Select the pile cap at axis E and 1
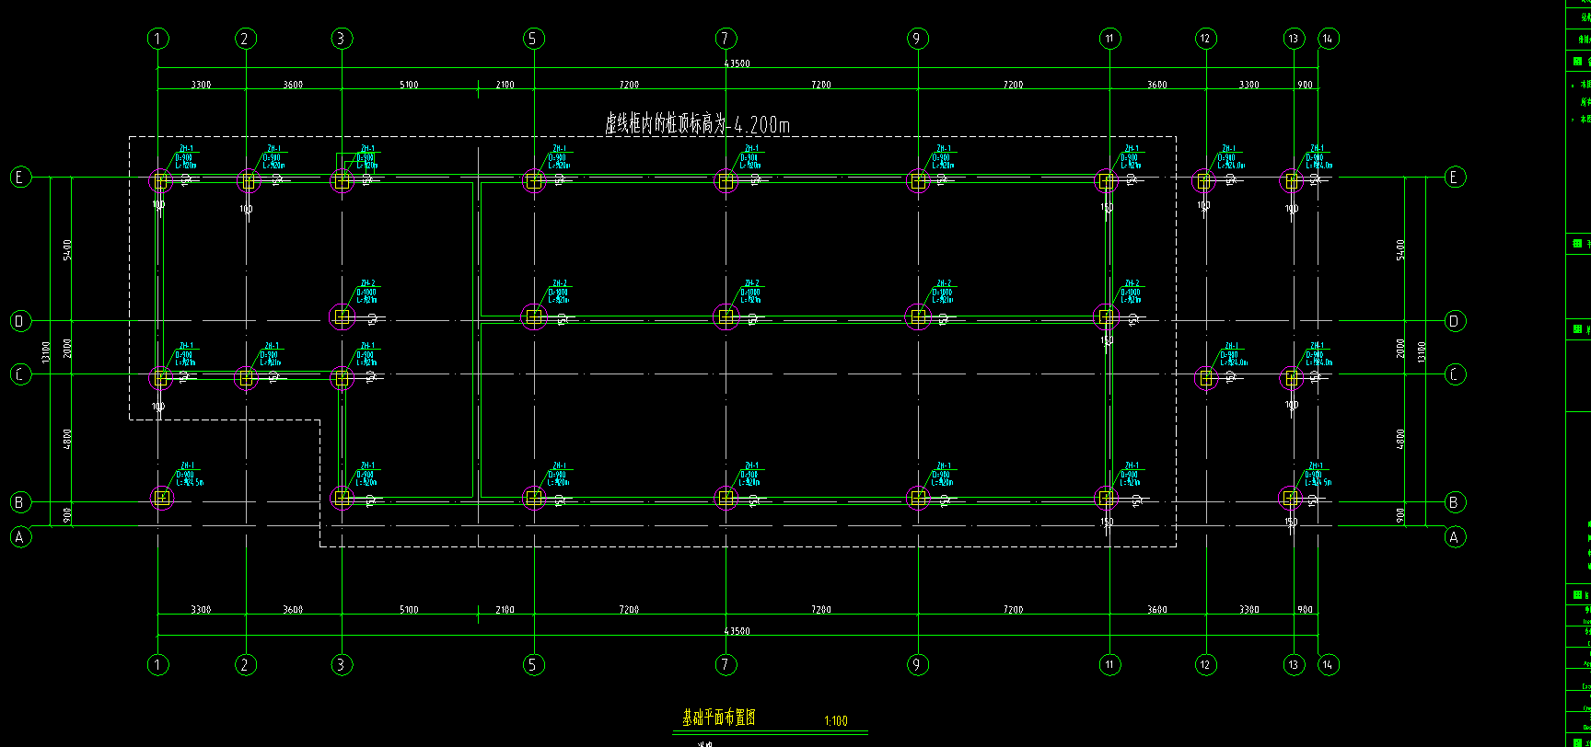The height and width of the screenshot is (747, 1591). [162, 180]
